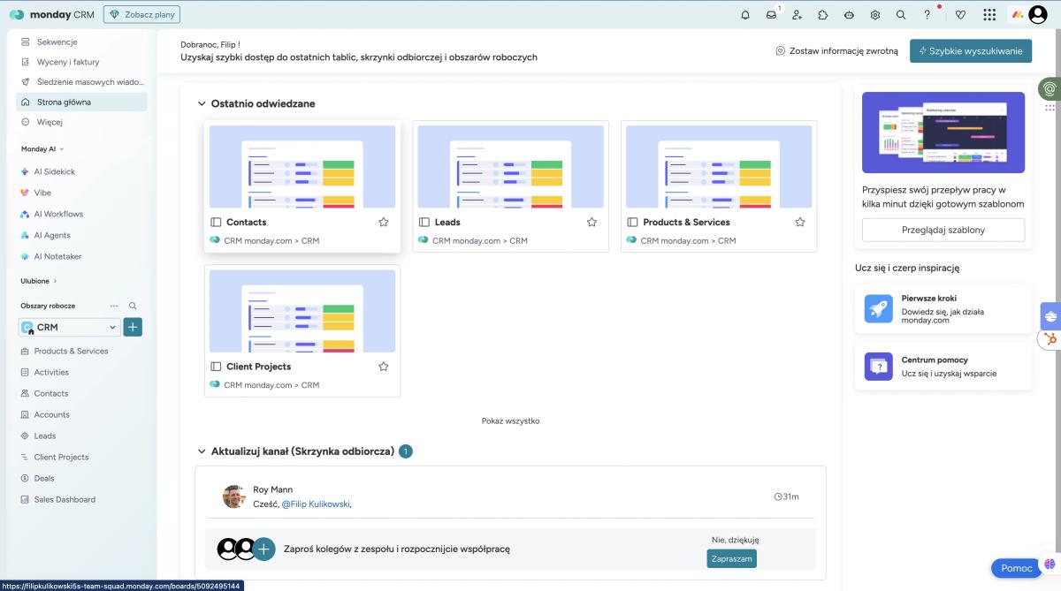Open Sekwencje in the sidebar
Screen dimensions: 1061x591
(81, 42)
